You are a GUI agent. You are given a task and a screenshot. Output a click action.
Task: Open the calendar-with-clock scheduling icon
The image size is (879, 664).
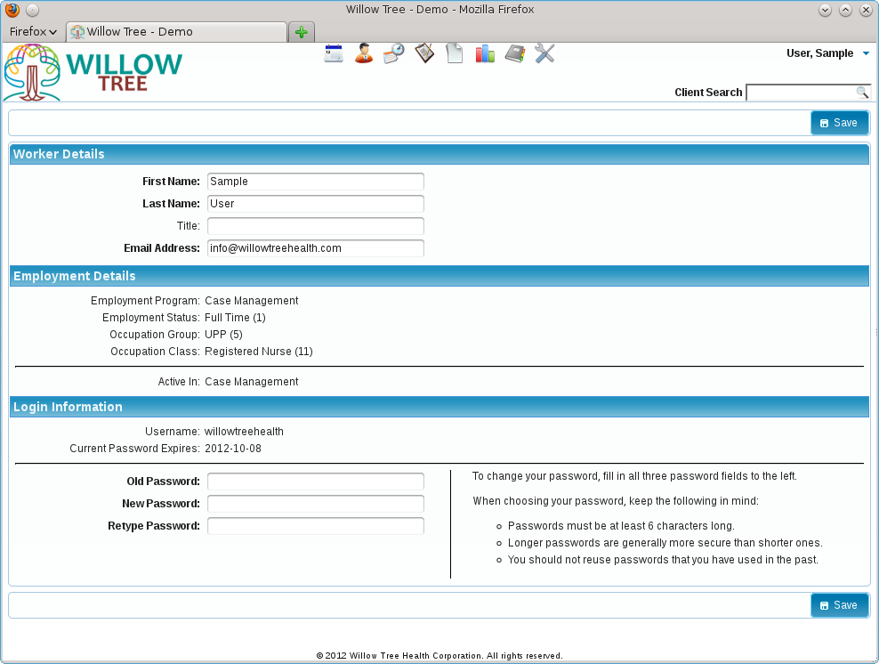tap(394, 53)
